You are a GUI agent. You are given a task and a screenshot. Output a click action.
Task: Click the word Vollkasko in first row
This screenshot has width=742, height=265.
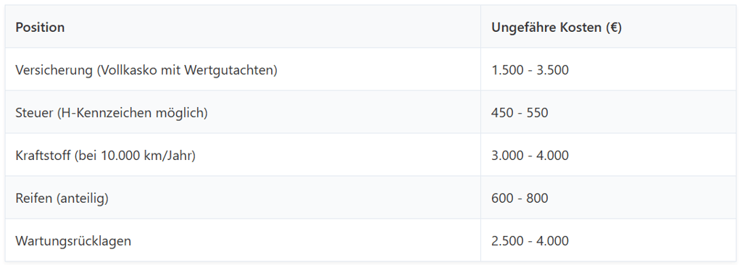pyautogui.click(x=125, y=70)
